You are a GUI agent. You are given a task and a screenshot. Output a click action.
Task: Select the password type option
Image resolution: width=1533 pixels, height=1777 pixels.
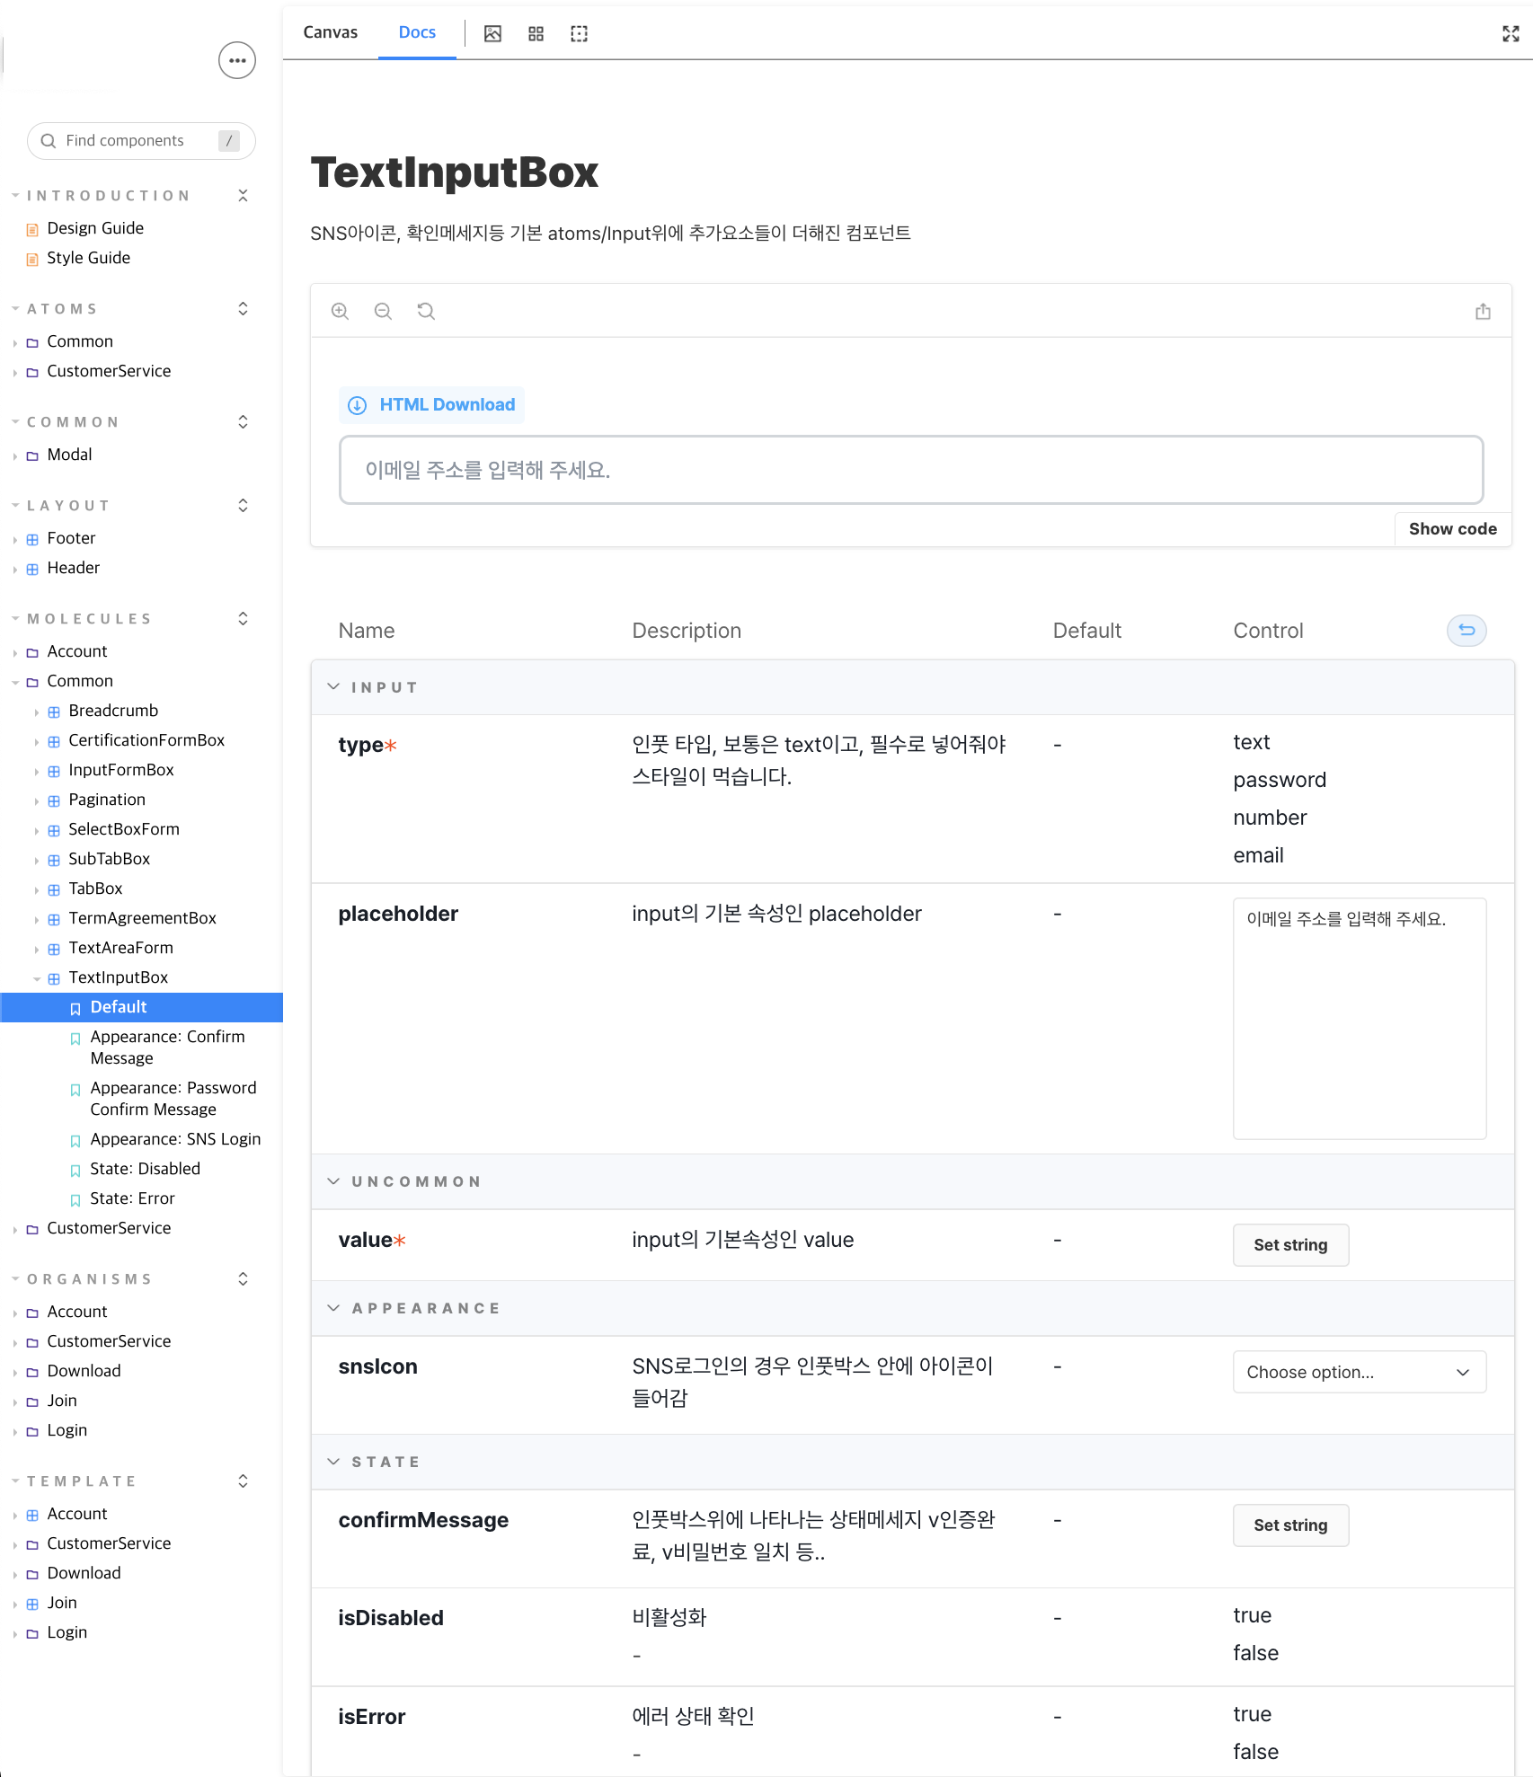pos(1279,780)
